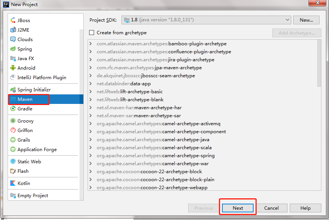Click the Previous button
Screen dimensions: 329x220
[204, 208]
